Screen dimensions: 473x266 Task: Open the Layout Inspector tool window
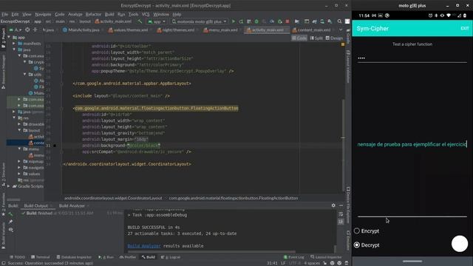tap(326, 257)
